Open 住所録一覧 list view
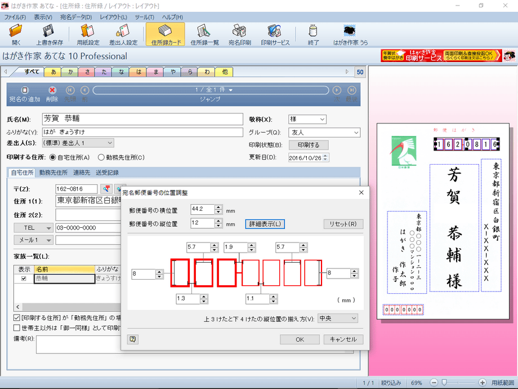Viewport: 518px width, 389px height. pos(204,34)
